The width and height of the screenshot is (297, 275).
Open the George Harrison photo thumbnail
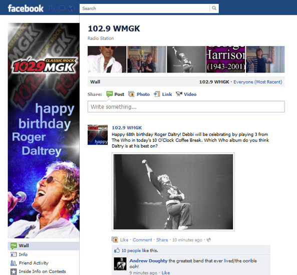click(225, 59)
